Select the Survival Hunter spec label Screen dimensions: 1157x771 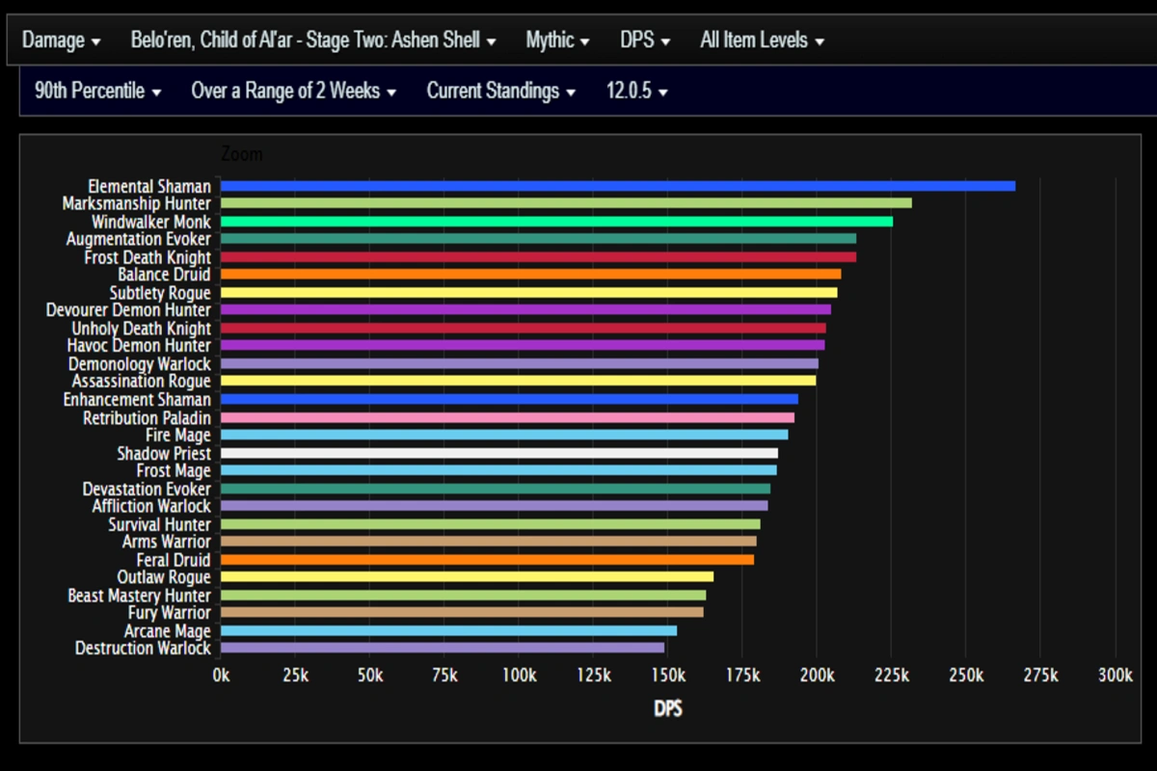tap(159, 524)
